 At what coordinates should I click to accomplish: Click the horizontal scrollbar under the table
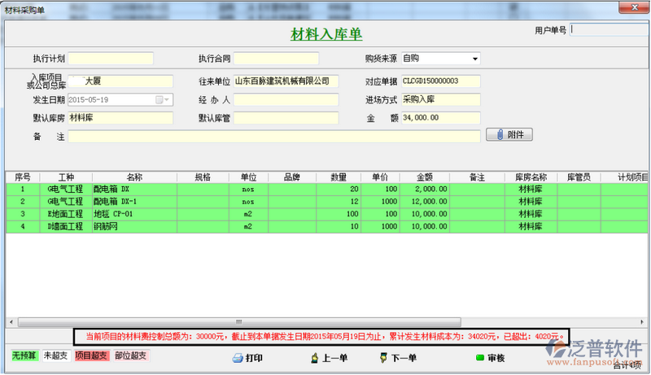[325, 321]
